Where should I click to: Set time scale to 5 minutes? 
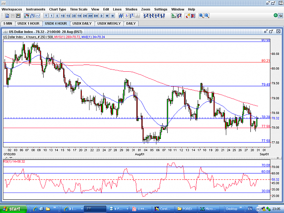coord(57,16)
